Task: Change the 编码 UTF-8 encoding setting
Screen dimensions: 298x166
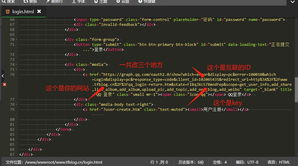Action: pyautogui.click(x=247, y=162)
